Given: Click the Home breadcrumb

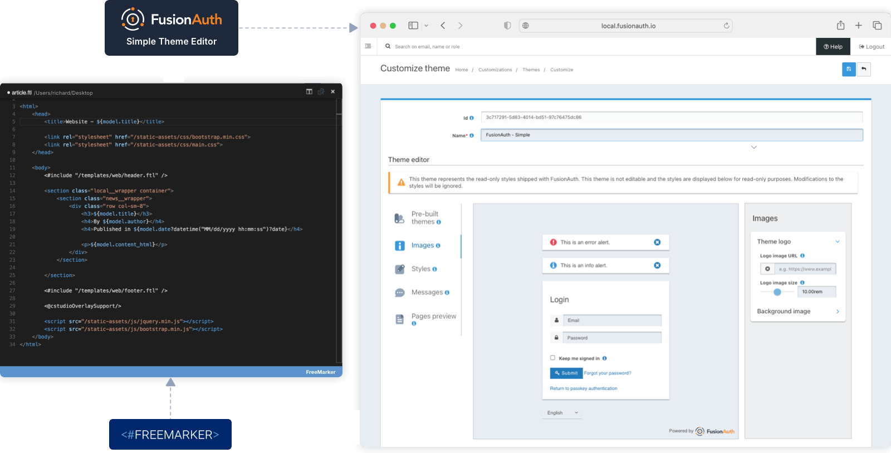Looking at the screenshot, I should pyautogui.click(x=462, y=70).
